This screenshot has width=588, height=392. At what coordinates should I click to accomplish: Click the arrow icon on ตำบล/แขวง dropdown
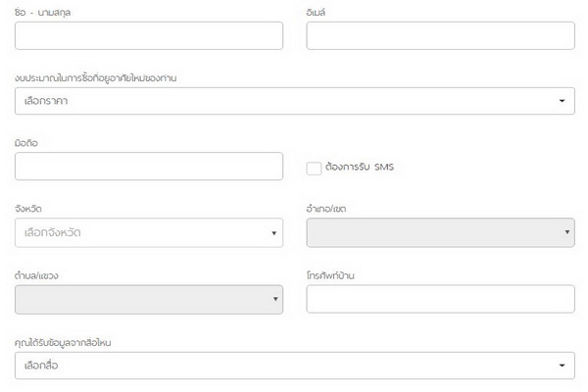pyautogui.click(x=273, y=299)
